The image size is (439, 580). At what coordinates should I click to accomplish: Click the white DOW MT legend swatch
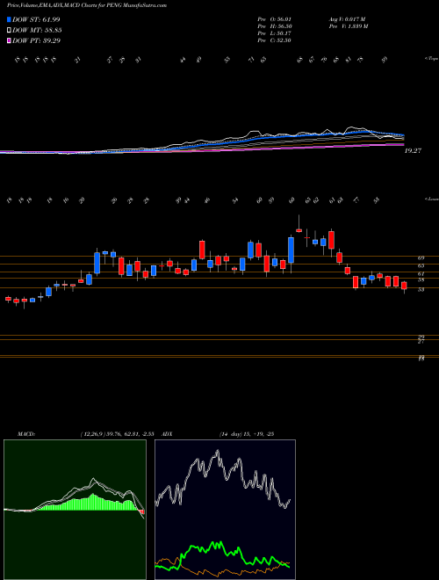click(10, 31)
